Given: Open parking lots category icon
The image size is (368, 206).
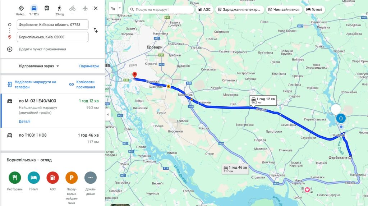Looking at the screenshot, I should (72, 178).
